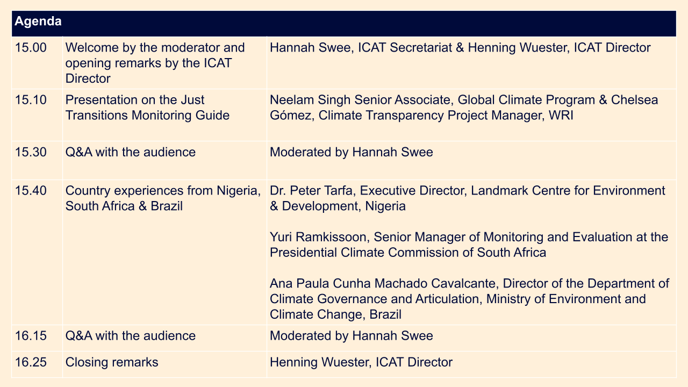Viewport: 688px width, 387px height.
Task: Click the 15.10 time cell
Action: 37,115
